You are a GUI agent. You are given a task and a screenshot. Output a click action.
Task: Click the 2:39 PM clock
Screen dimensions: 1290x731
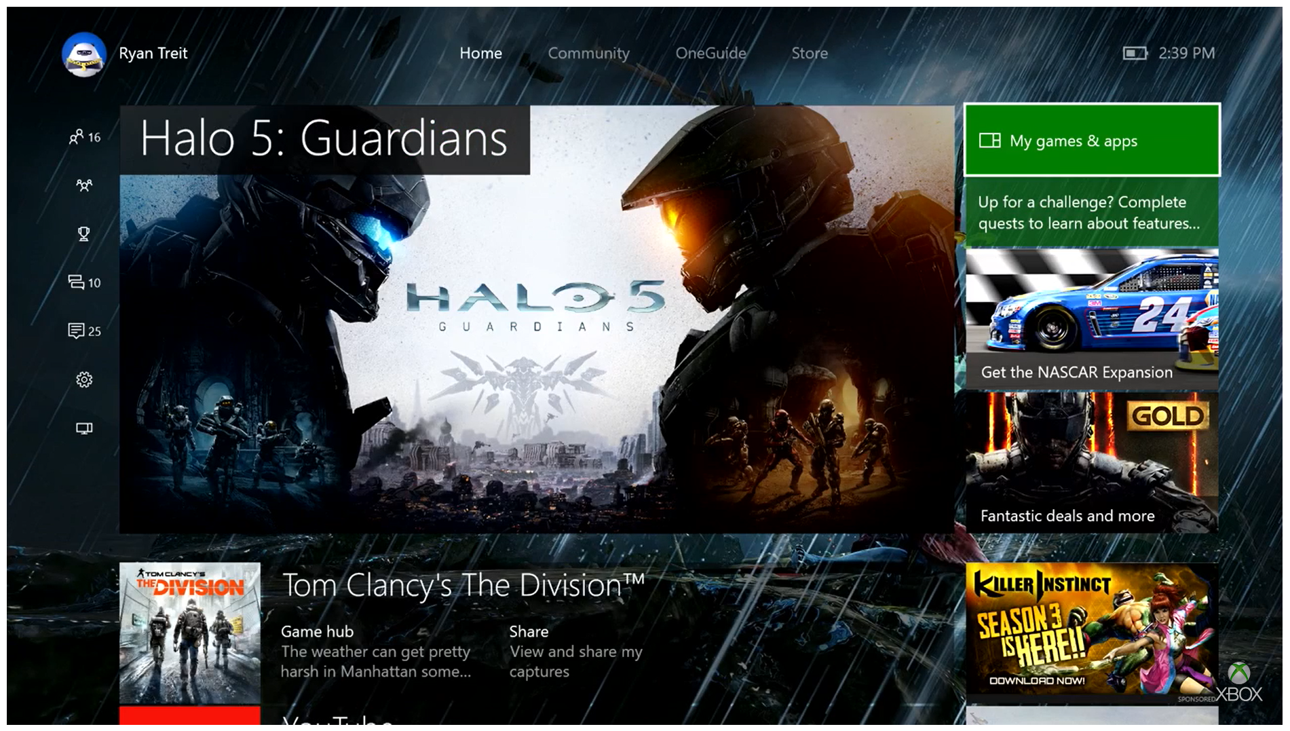tap(1187, 53)
